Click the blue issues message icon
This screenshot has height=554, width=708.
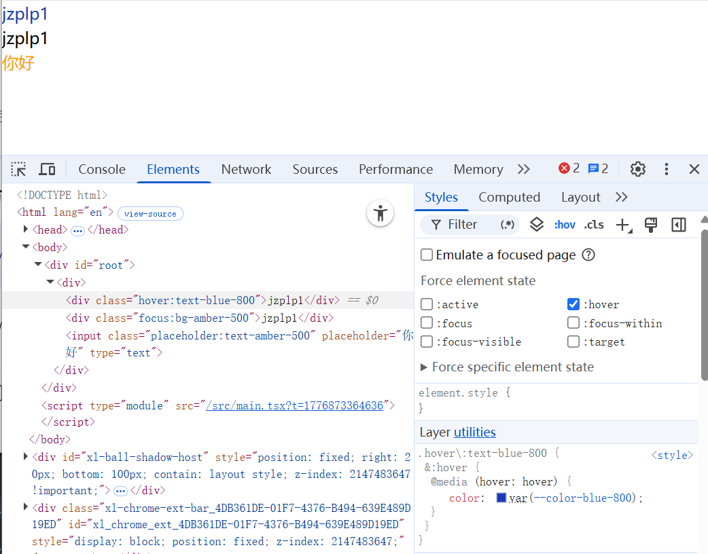tap(593, 169)
